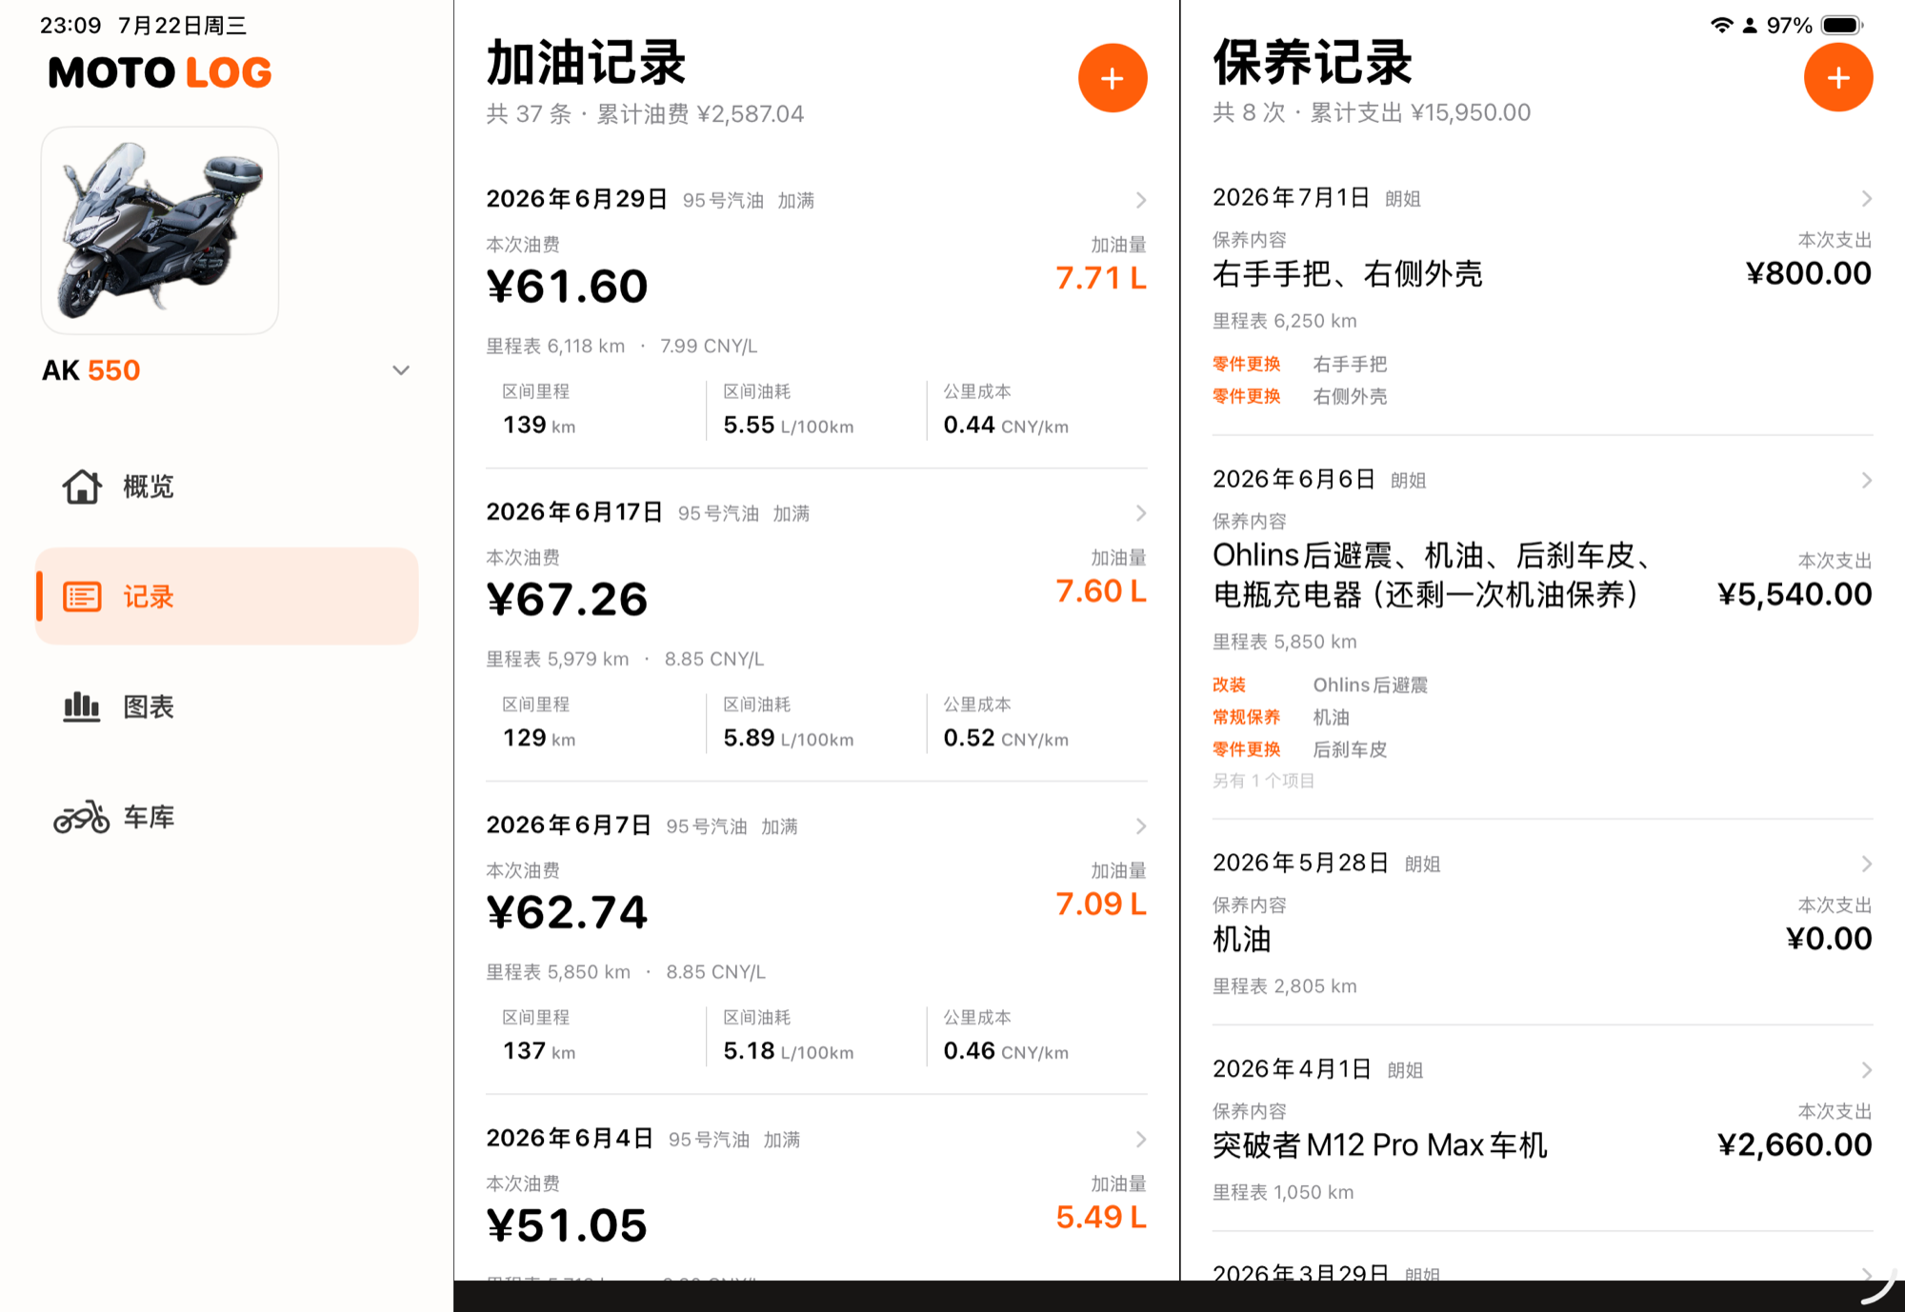The image size is (1905, 1312).
Task: Click the 机油 maintenance title for 5月28日
Action: 1242,940
